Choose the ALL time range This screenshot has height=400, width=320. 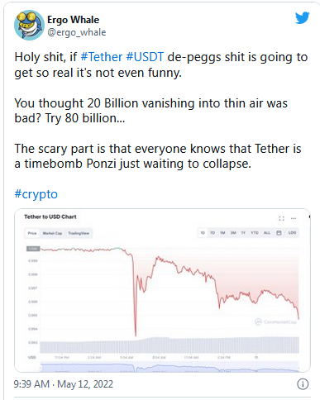pyautogui.click(x=267, y=233)
